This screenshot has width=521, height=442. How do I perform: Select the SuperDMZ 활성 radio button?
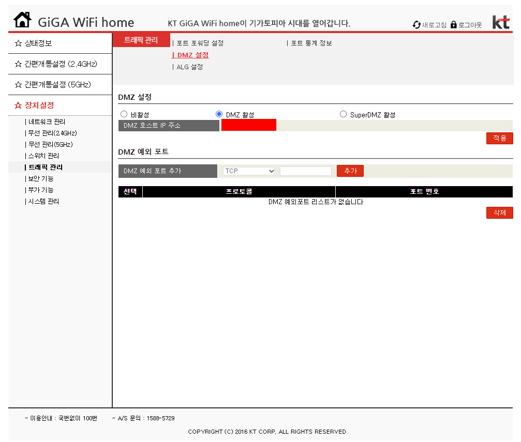coord(343,114)
